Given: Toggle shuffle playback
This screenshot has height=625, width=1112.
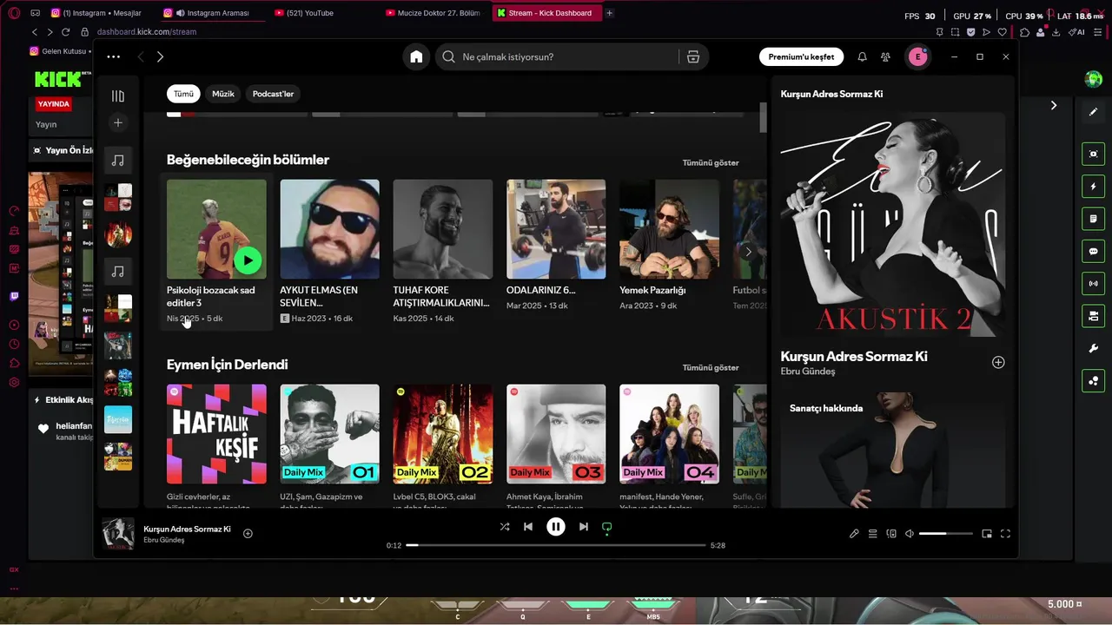Looking at the screenshot, I should click(x=505, y=527).
